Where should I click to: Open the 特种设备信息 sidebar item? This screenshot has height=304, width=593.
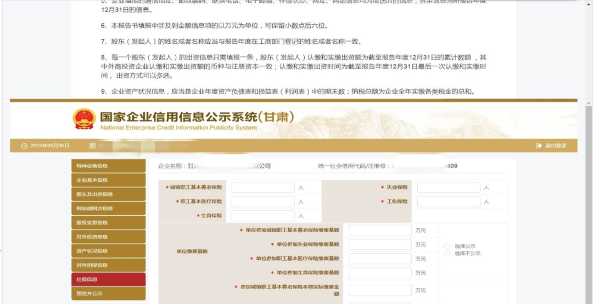point(108,166)
